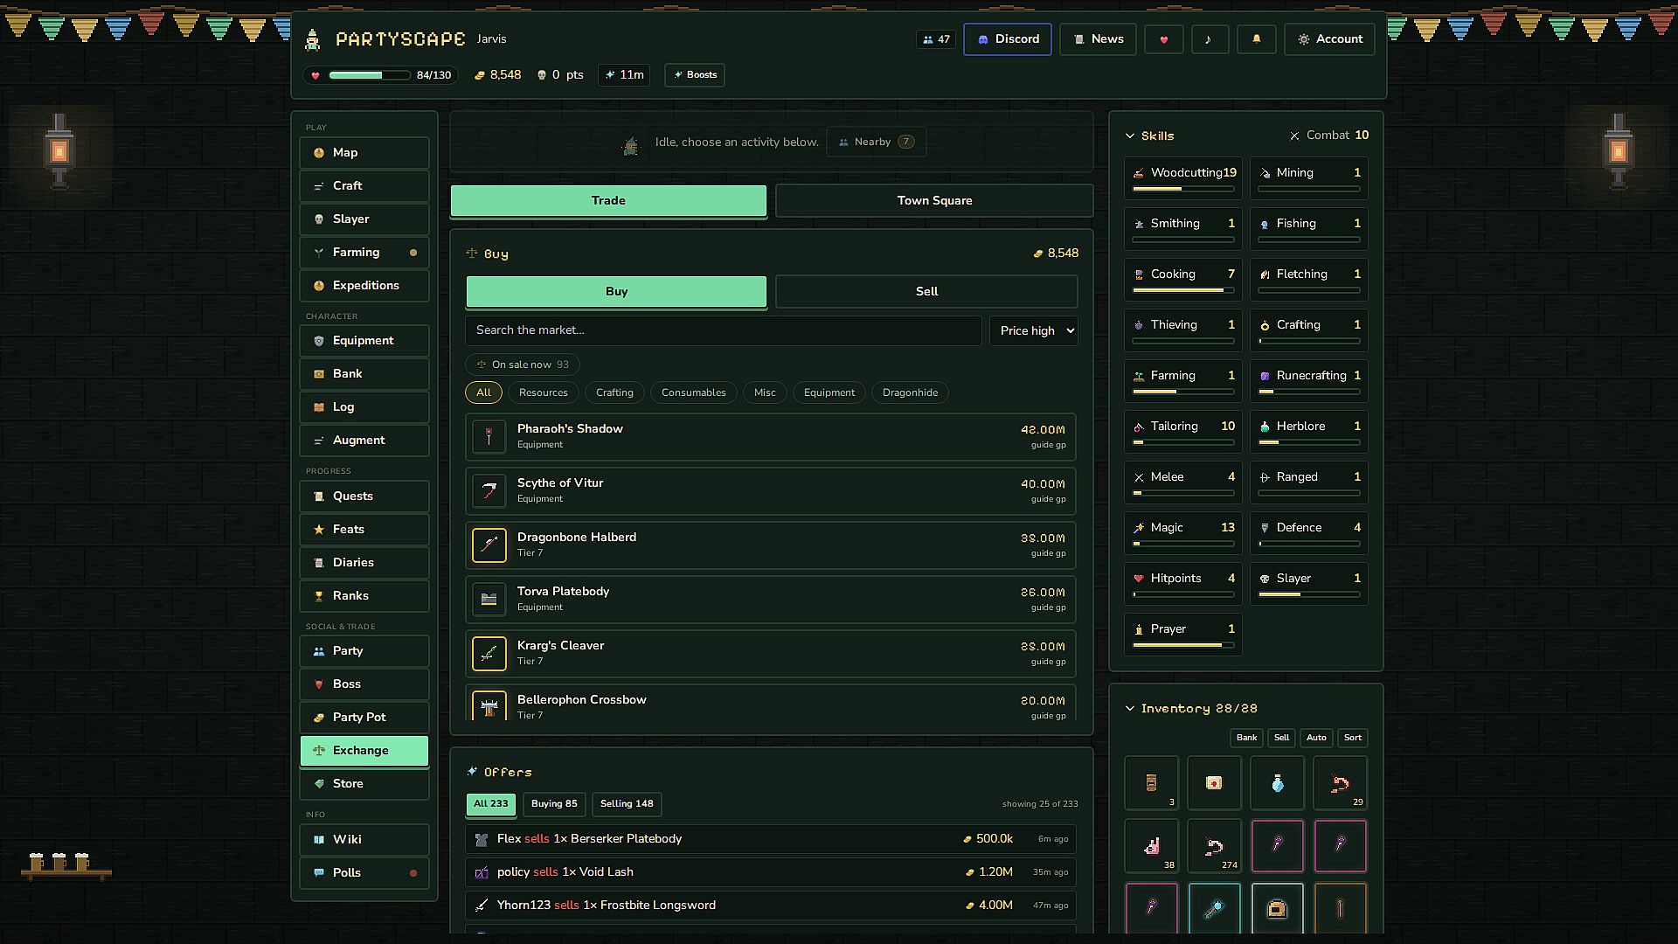Open policy sells Void Lash offer
The image size is (1678, 944).
(x=771, y=872)
